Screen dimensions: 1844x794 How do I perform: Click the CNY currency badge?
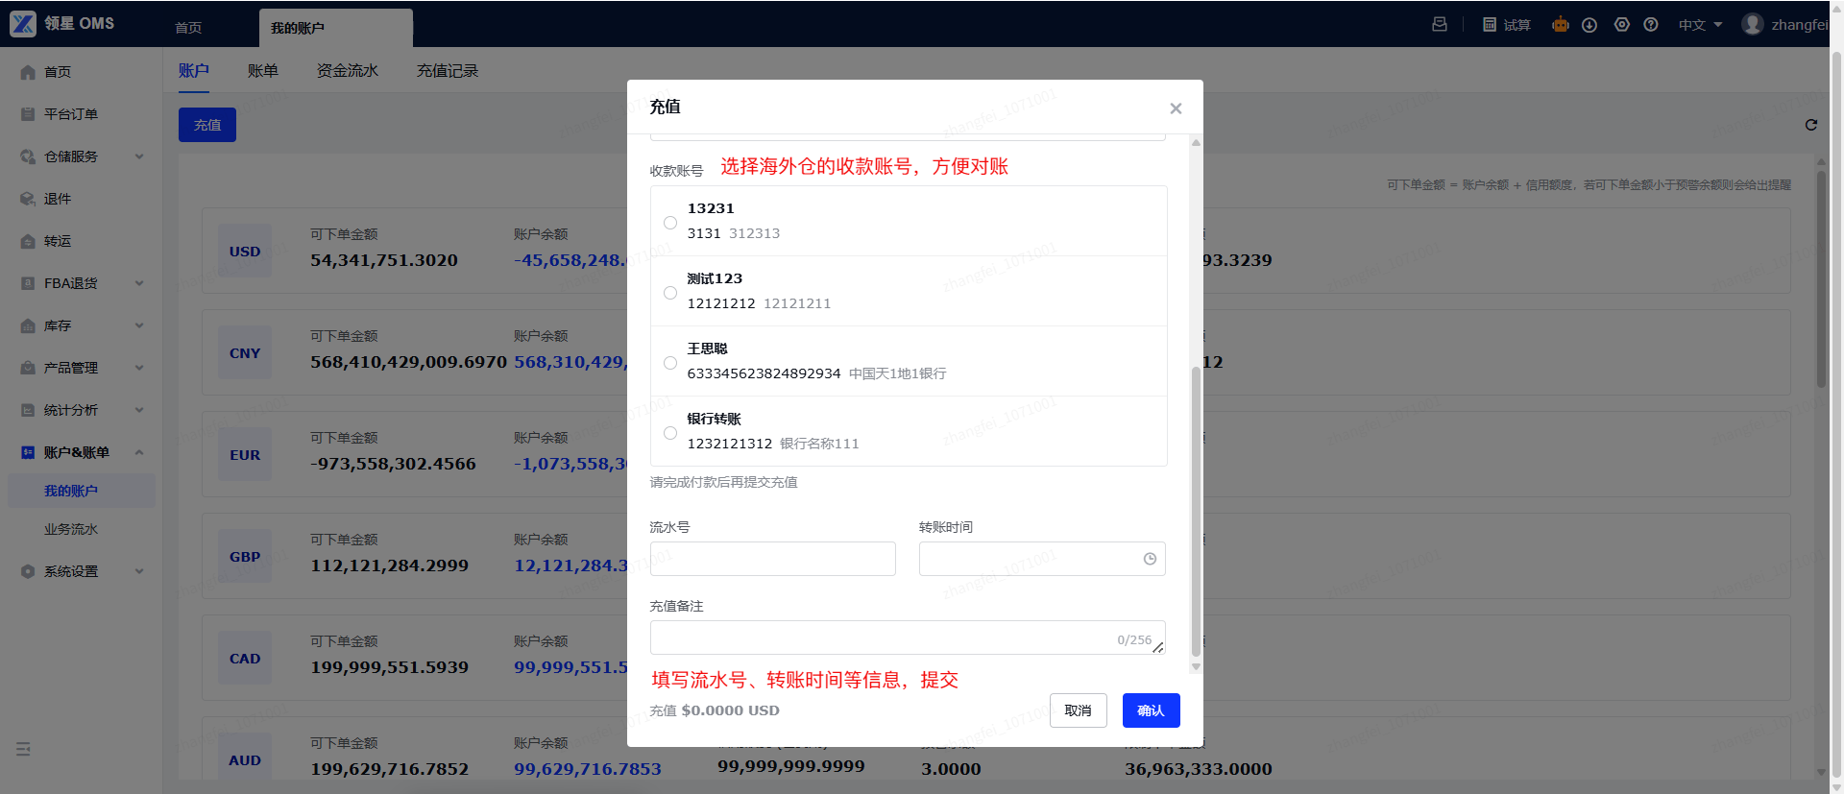[x=245, y=352]
